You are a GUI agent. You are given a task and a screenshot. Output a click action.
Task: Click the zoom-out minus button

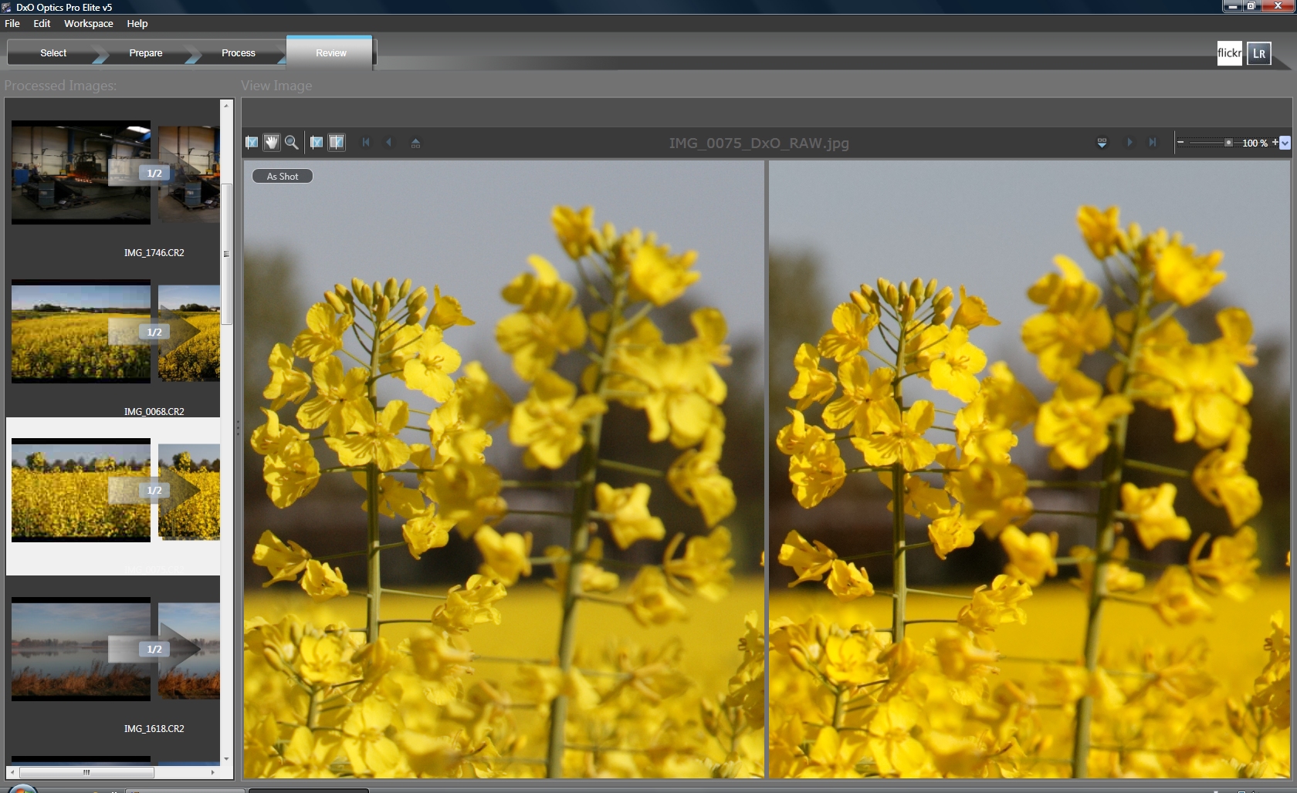[x=1180, y=143]
